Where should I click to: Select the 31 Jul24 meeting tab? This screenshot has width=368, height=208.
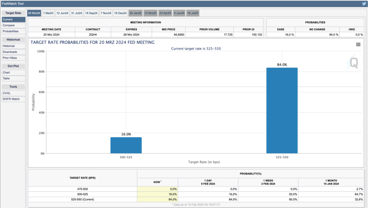77,13
